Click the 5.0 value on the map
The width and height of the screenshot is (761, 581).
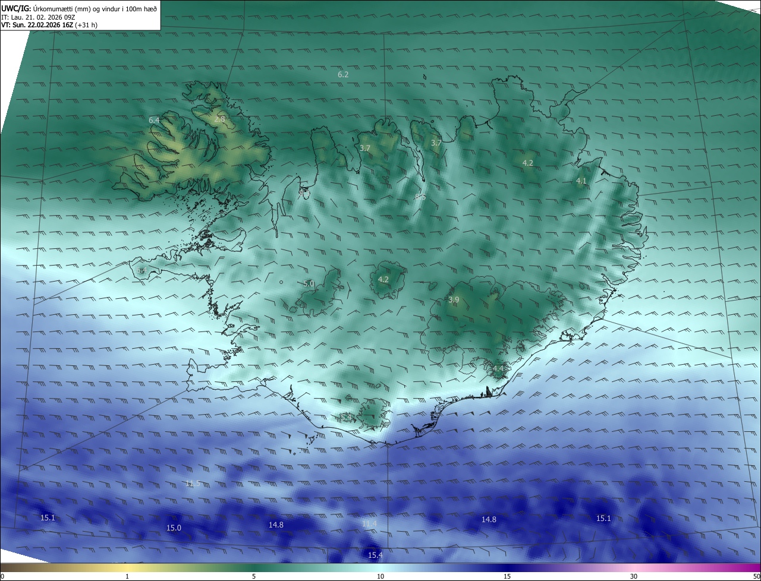pyautogui.click(x=309, y=284)
